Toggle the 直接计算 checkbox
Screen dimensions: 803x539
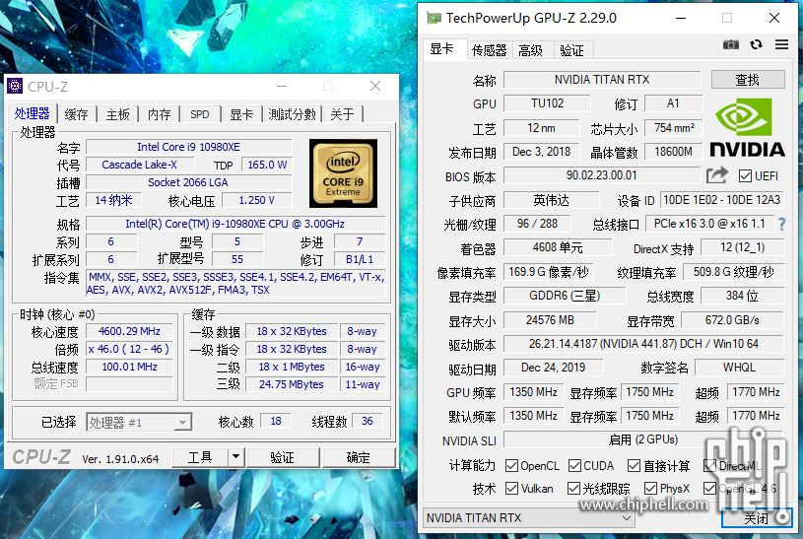[x=634, y=465]
